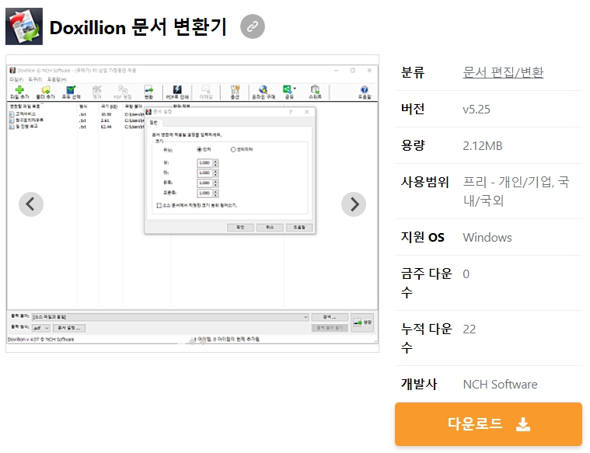Click the Doxillion app logo icon

tap(24, 26)
